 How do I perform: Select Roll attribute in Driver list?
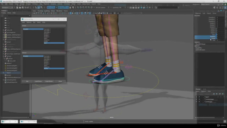(54, 43)
